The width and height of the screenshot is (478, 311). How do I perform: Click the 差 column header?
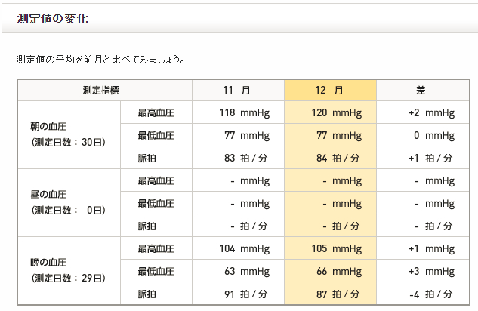tap(423, 90)
